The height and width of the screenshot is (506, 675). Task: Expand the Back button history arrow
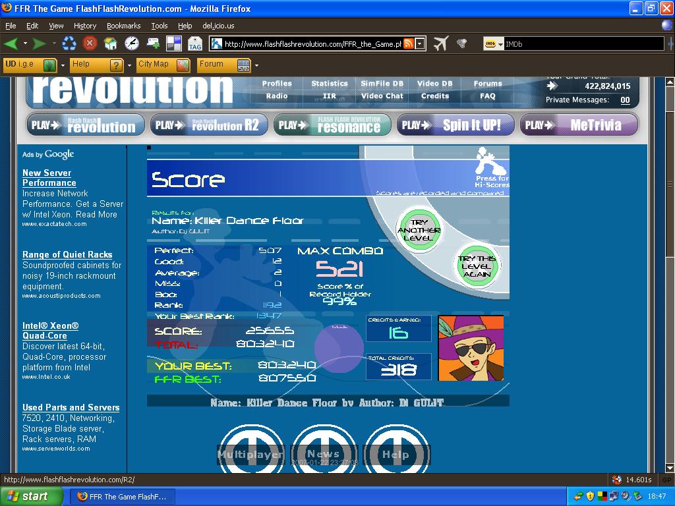click(25, 43)
